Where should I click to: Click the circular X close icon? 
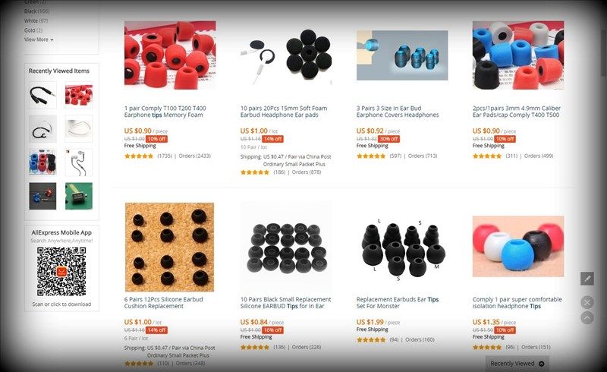point(587,302)
